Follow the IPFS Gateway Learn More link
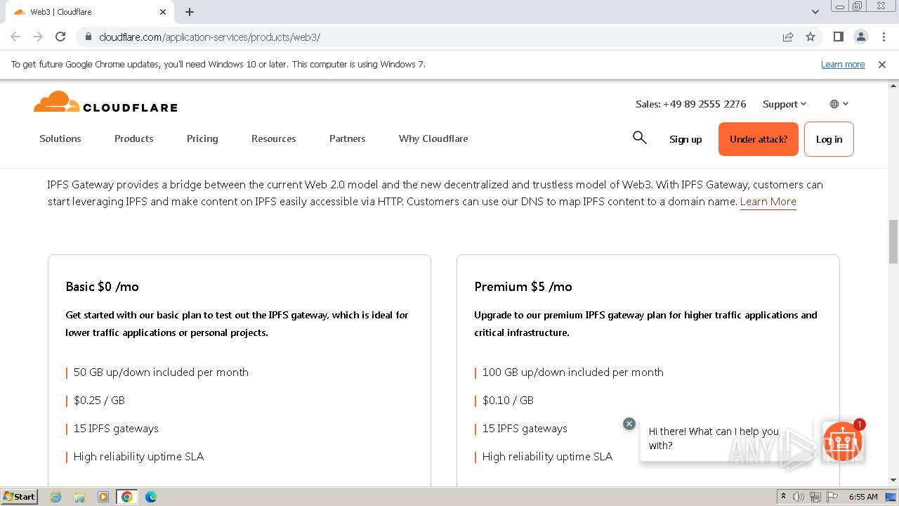The width and height of the screenshot is (899, 506). 768,202
